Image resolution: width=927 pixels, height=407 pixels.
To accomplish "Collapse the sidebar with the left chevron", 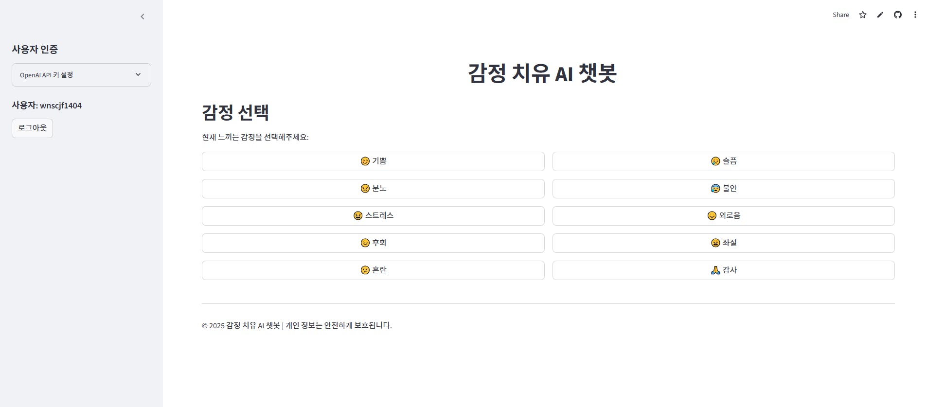I will [x=143, y=17].
